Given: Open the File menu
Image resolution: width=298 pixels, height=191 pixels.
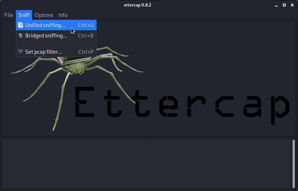Looking at the screenshot, I should click(x=9, y=15).
